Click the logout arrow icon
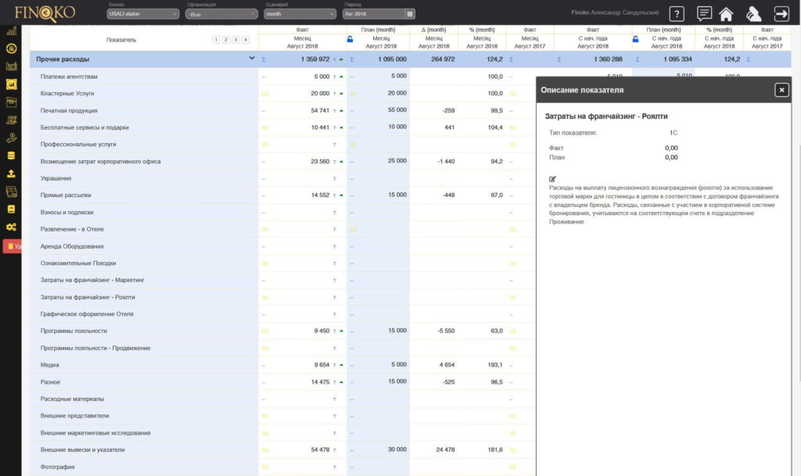Image resolution: width=801 pixels, height=476 pixels. coord(781,14)
